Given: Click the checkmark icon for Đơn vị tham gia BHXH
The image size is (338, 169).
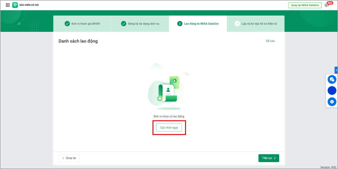Looking at the screenshot, I should point(67,24).
